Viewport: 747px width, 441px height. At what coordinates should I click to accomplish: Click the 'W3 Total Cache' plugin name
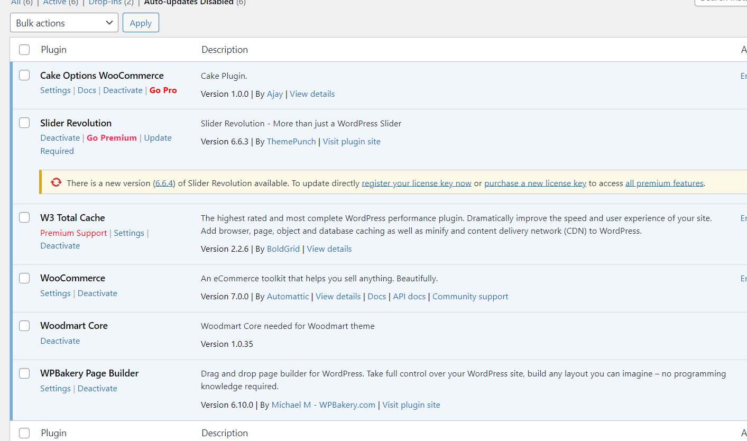pos(72,218)
